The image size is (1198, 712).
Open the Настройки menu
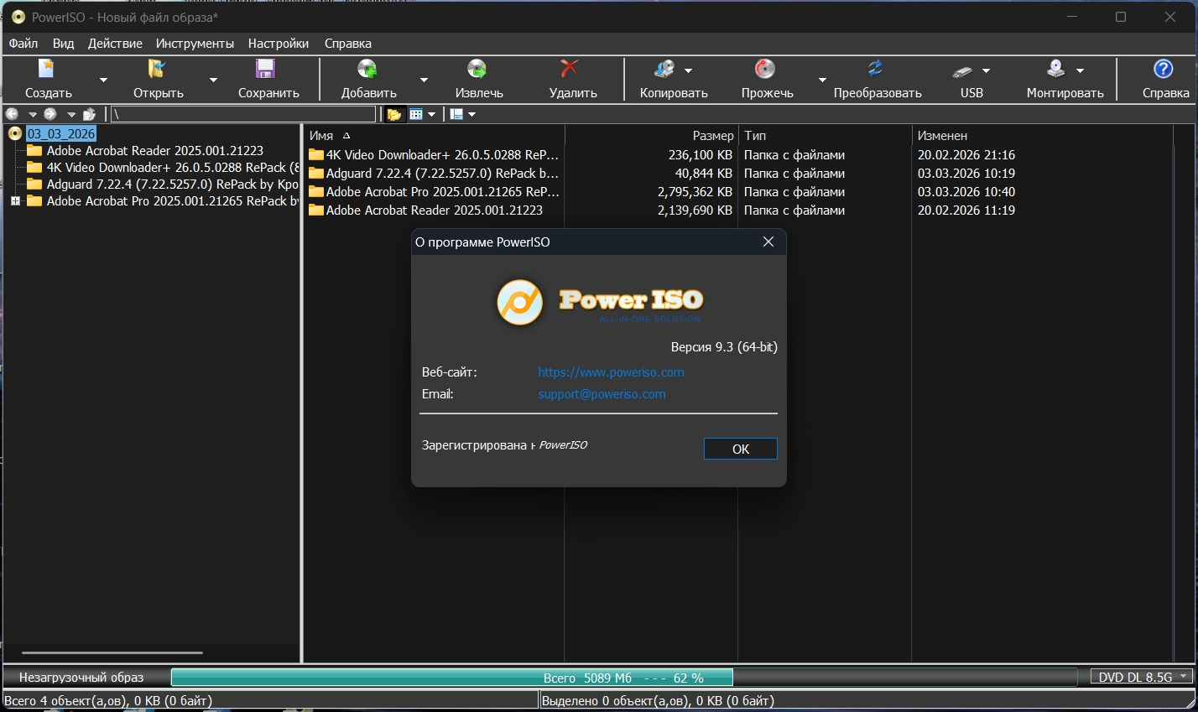tap(279, 44)
